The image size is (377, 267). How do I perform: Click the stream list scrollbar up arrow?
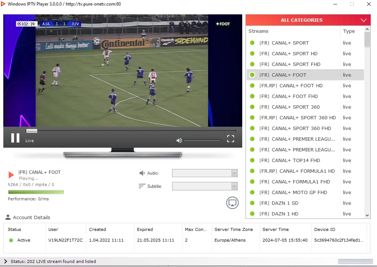click(x=367, y=29)
